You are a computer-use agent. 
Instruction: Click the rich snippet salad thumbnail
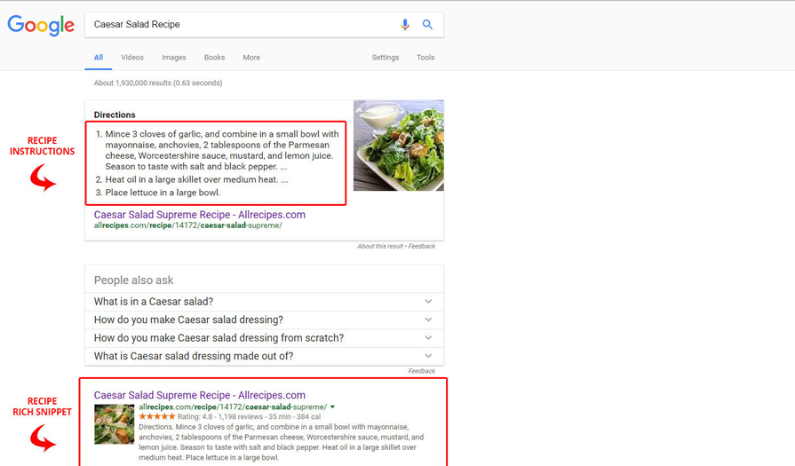(114, 424)
